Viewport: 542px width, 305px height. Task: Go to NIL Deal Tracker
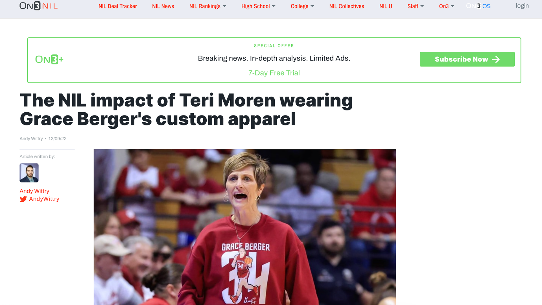pos(118,6)
